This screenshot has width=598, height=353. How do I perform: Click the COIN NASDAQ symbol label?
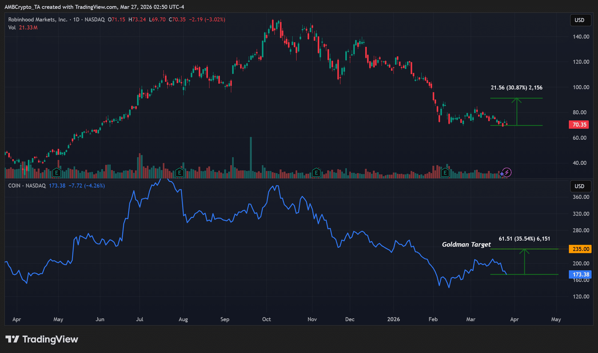[27, 186]
